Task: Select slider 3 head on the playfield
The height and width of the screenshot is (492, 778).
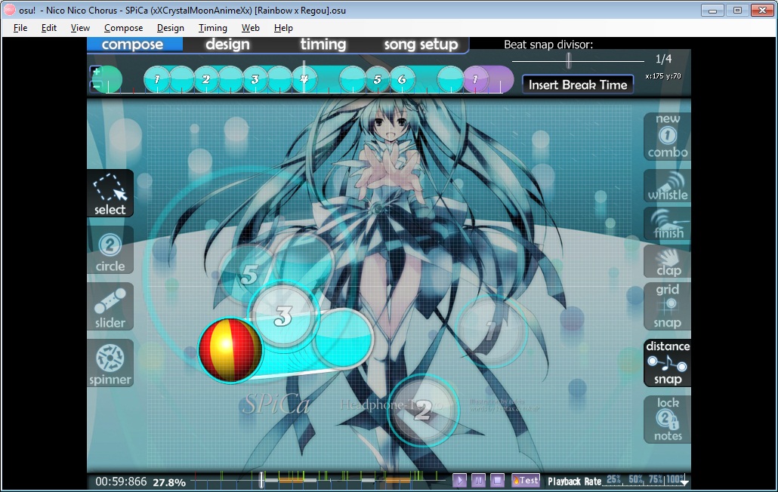Action: (282, 315)
